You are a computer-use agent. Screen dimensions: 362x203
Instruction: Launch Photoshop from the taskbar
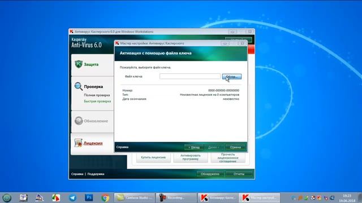[x=89, y=197]
